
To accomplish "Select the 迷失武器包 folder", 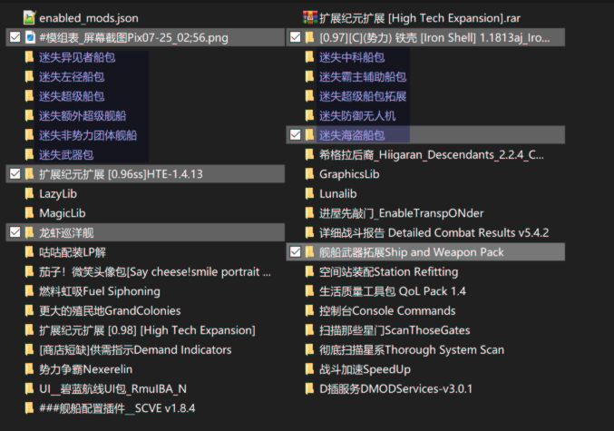I will (x=66, y=155).
